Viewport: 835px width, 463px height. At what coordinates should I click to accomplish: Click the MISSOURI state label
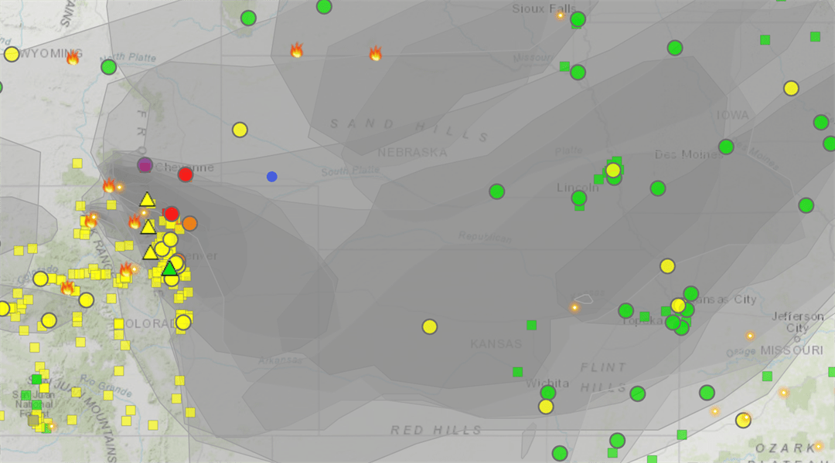pos(792,350)
